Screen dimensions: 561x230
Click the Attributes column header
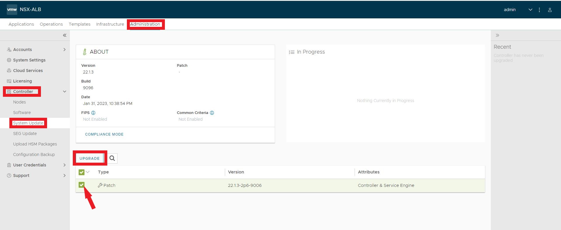[369, 172]
